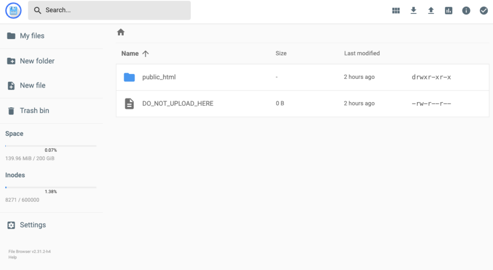The height and width of the screenshot is (270, 493).
Task: Click the drwxr-xr-x permissions text
Action: pyautogui.click(x=431, y=77)
